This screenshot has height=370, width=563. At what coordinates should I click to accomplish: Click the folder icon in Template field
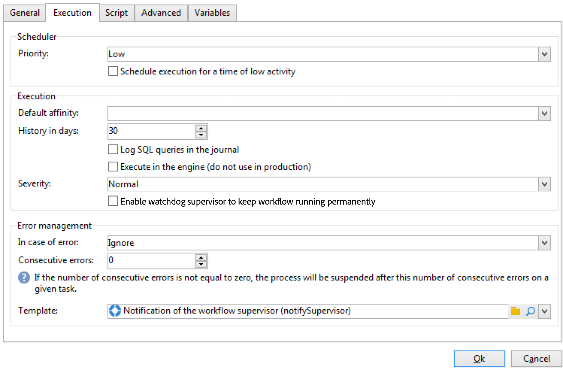515,311
